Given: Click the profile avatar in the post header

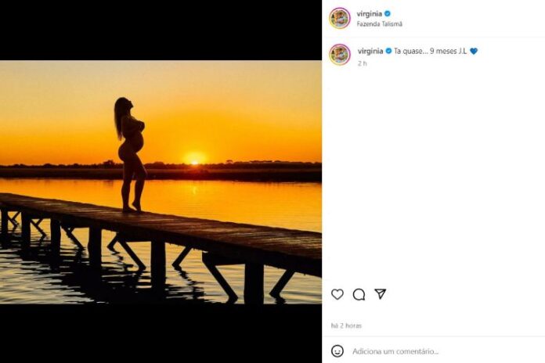Looking at the screenshot, I should click(340, 18).
